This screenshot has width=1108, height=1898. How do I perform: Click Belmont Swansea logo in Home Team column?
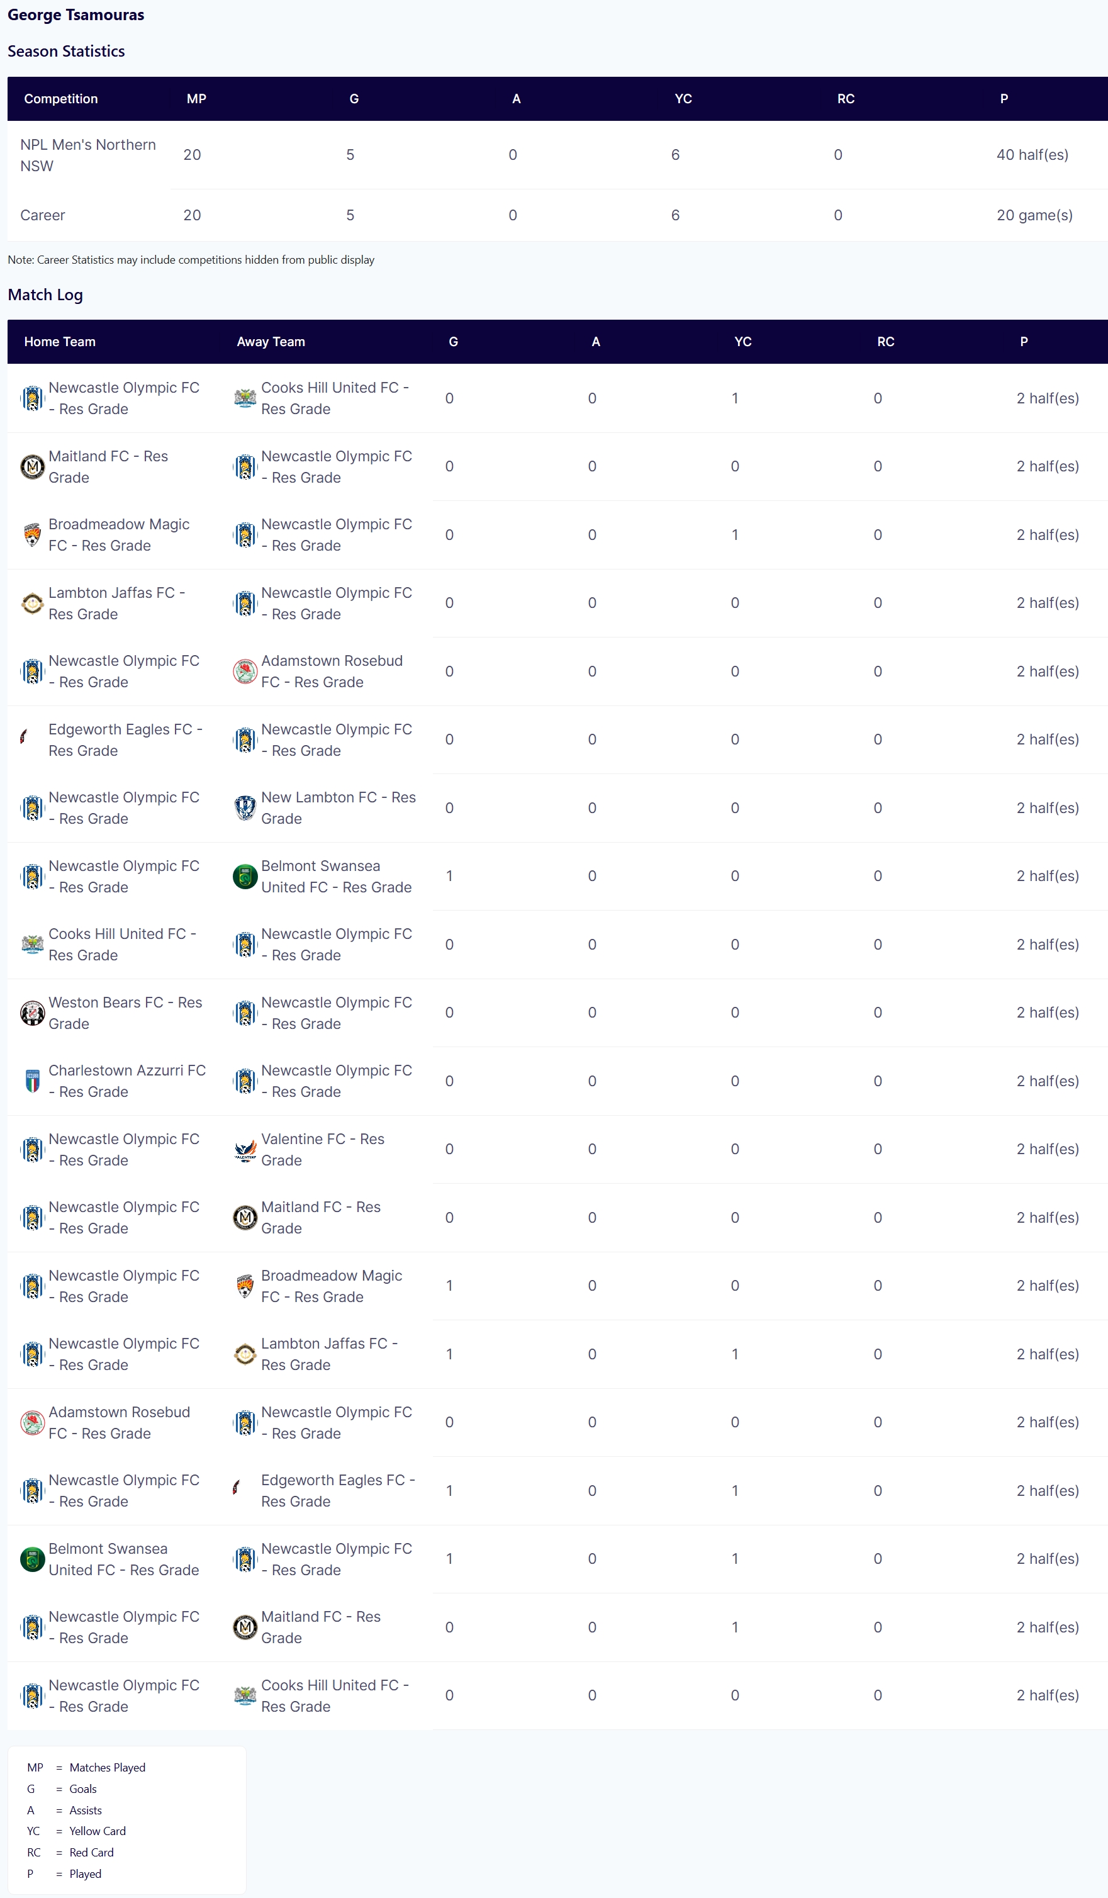32,1559
